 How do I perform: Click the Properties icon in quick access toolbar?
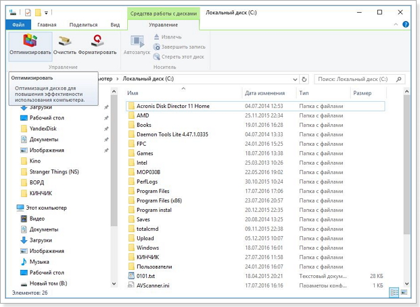coord(26,12)
